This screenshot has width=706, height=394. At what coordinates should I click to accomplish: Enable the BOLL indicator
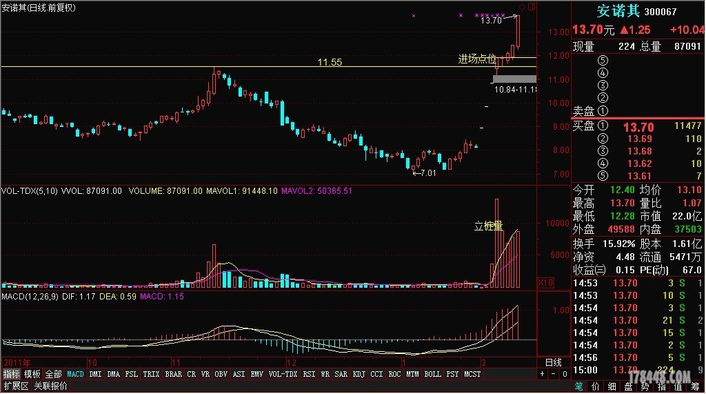(x=432, y=374)
